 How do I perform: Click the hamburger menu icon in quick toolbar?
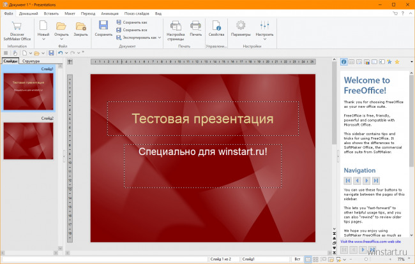tap(6, 53)
